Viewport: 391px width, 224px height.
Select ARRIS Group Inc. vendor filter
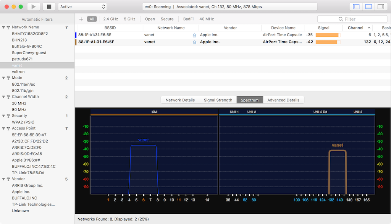(27, 185)
